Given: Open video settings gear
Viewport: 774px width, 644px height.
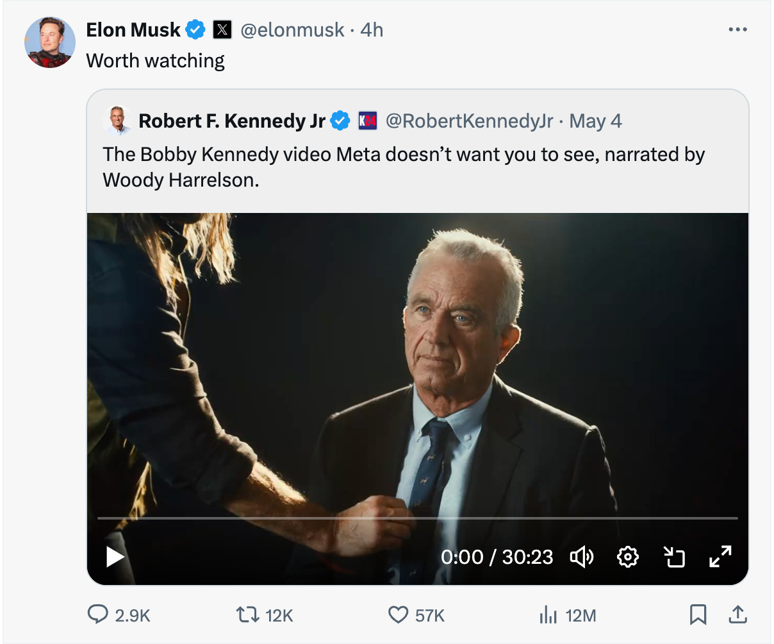Looking at the screenshot, I should coord(627,557).
